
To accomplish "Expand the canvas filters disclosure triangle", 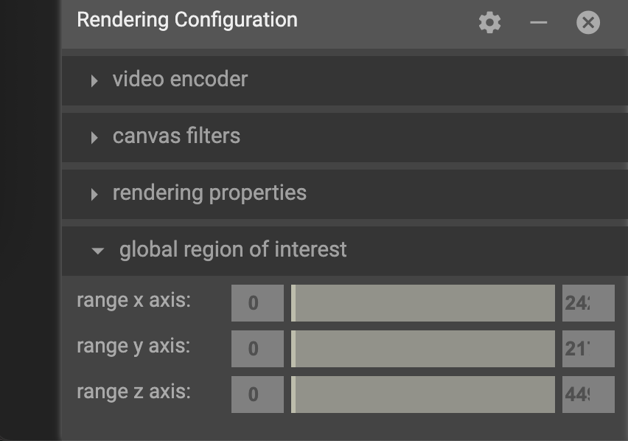I will point(94,137).
